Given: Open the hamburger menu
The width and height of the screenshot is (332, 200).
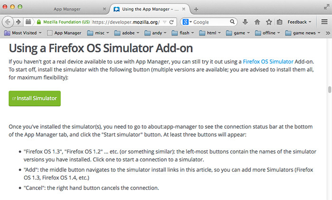Looking at the screenshot, I should coord(324,22).
